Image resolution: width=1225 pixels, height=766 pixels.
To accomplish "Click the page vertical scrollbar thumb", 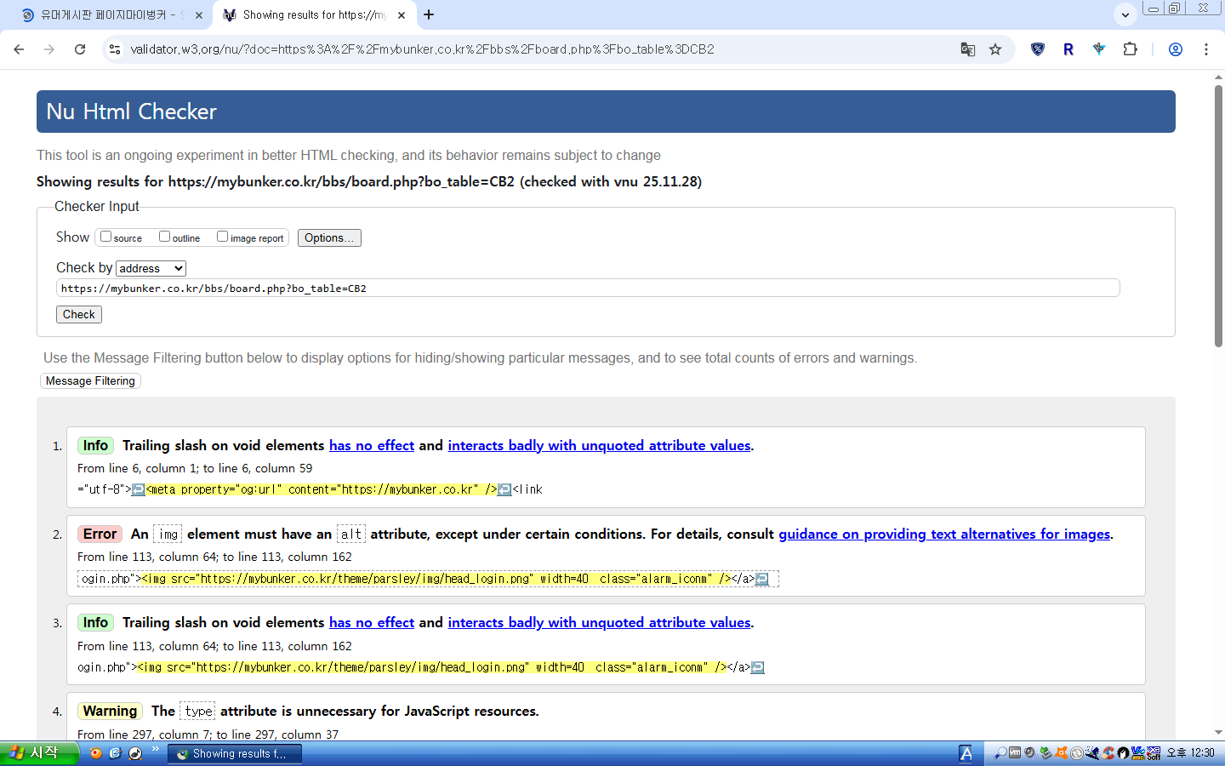I will point(1218,213).
